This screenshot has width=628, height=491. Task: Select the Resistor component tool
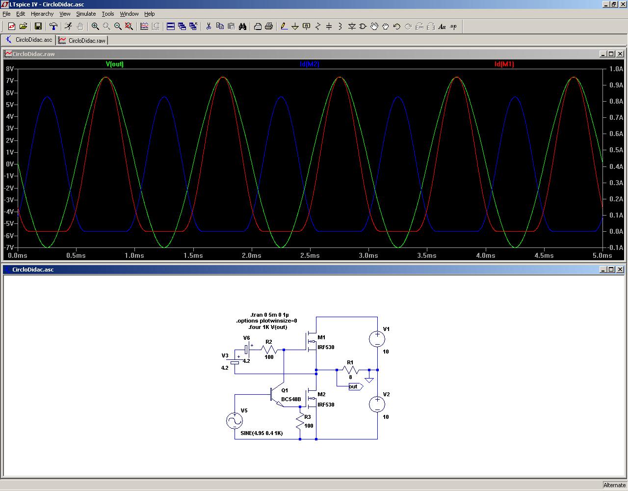(x=317, y=27)
